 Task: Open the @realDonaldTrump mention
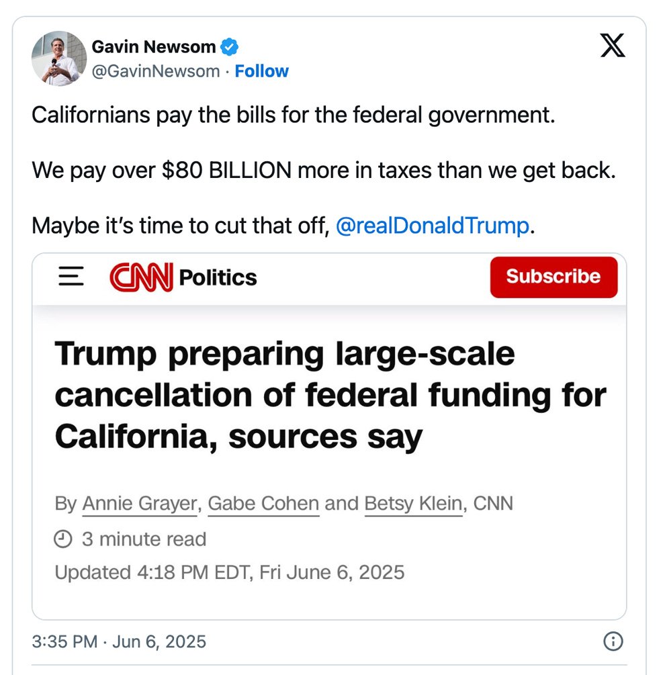[x=431, y=226]
